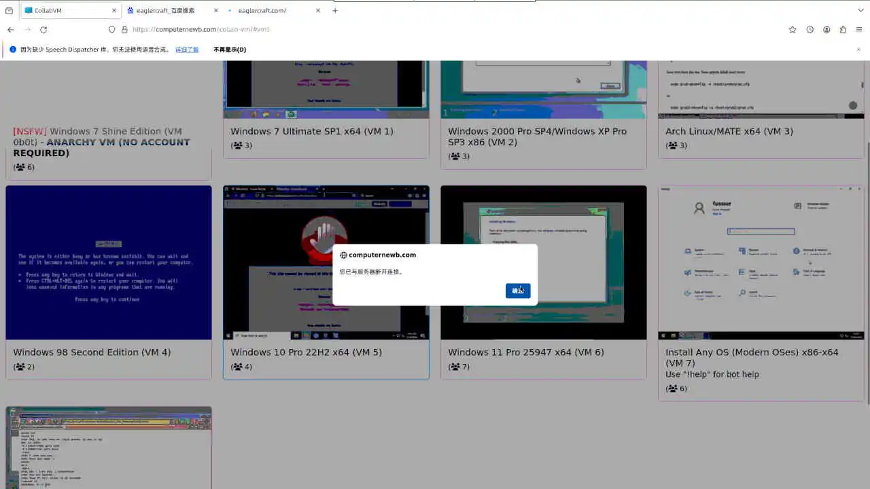
Task: Click user count icon on VM 5 card
Action: 238,367
